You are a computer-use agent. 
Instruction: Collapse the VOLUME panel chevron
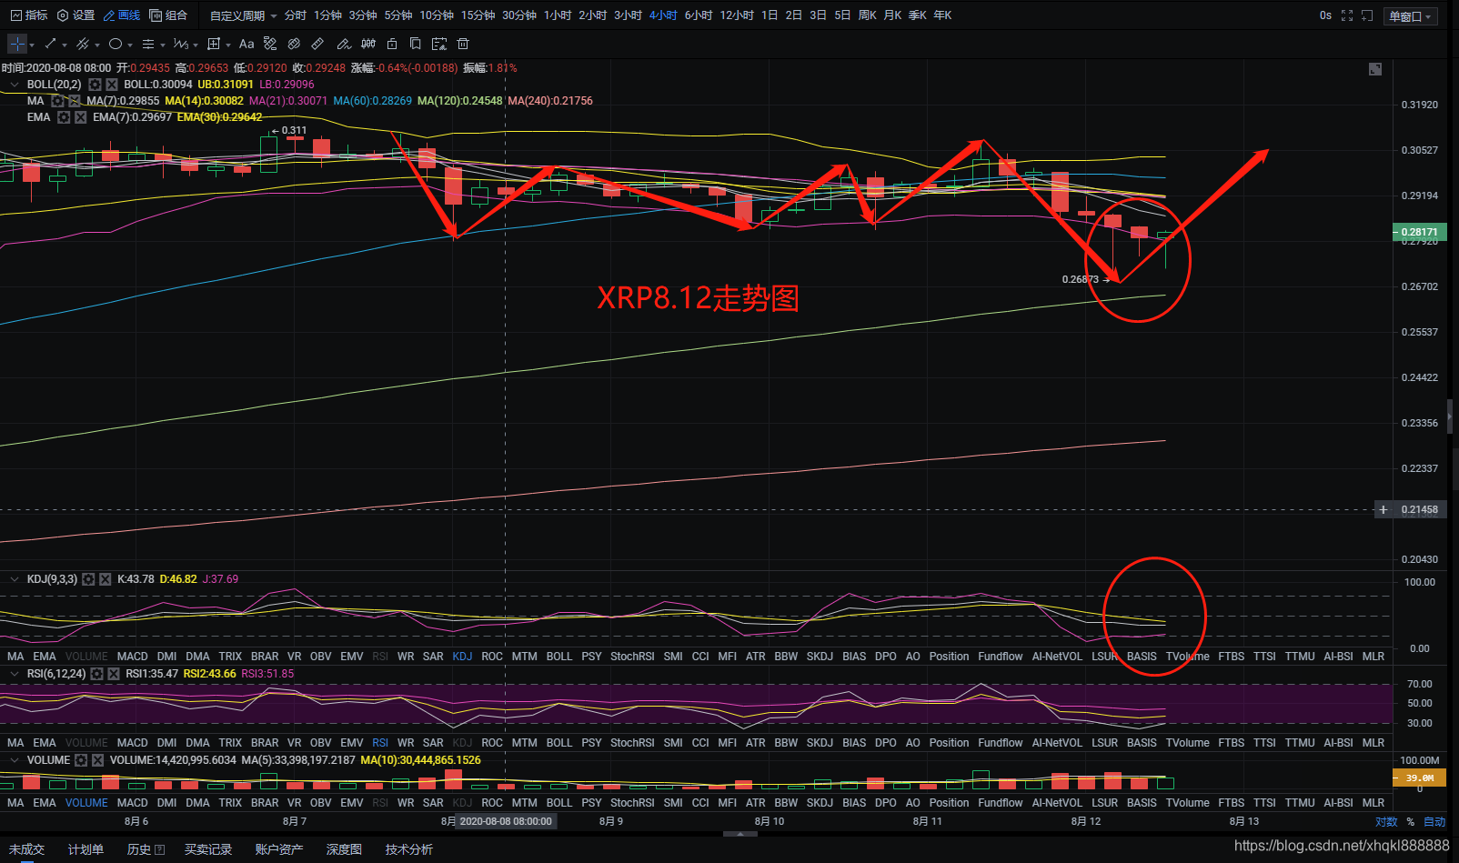(x=15, y=760)
